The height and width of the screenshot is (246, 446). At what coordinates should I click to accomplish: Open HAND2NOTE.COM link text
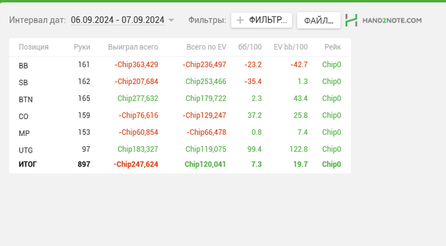(392, 20)
